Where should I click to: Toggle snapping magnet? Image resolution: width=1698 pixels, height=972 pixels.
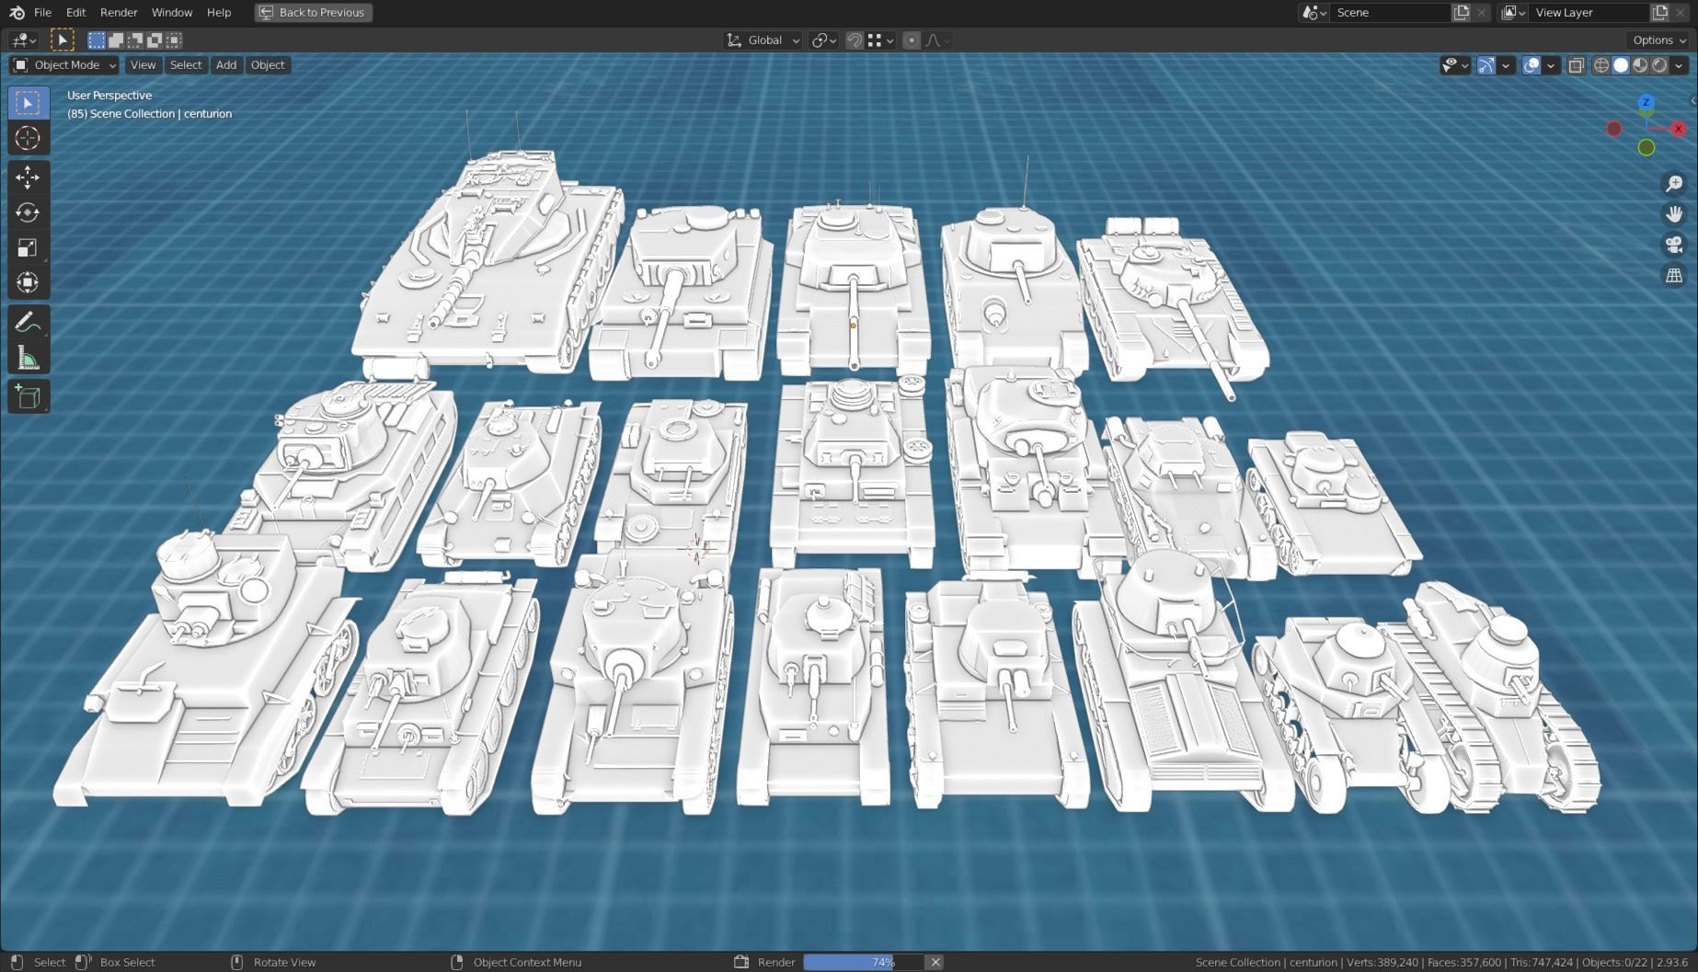click(855, 40)
